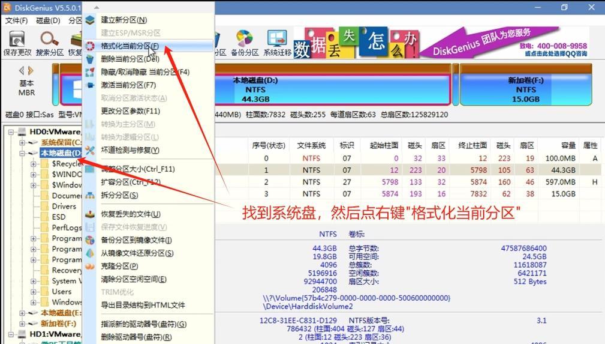Image resolution: width=605 pixels, height=344 pixels.
Task: Click the lifebuoy icon beside 格式化当前分区
Action: [90, 46]
